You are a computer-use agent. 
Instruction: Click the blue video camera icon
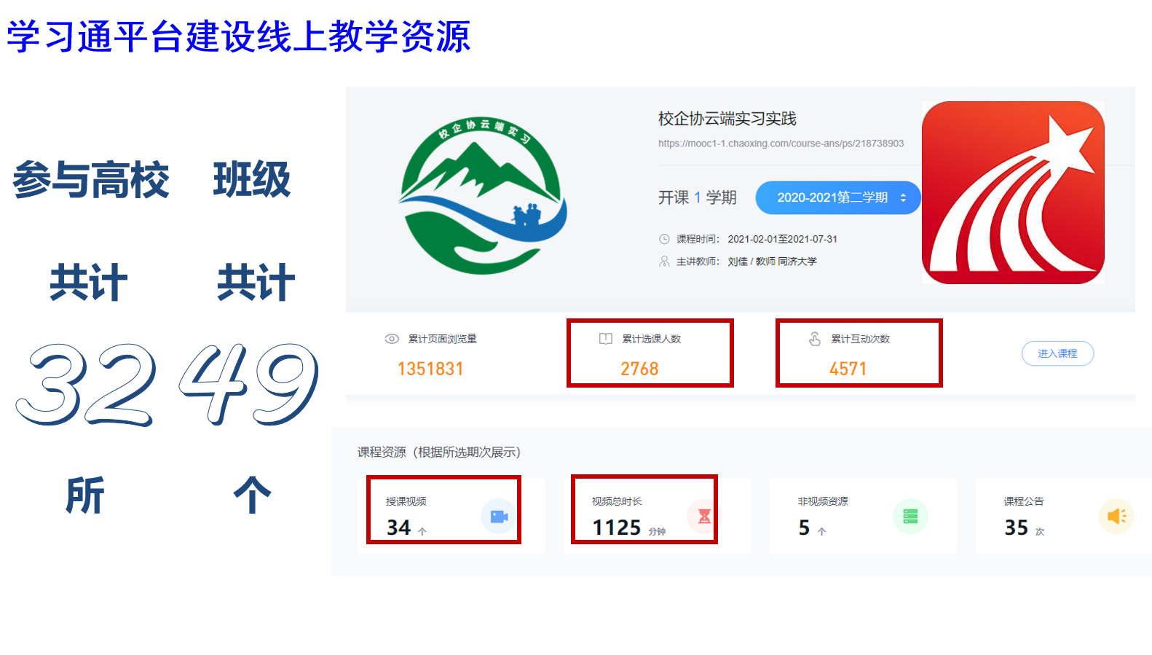(499, 517)
